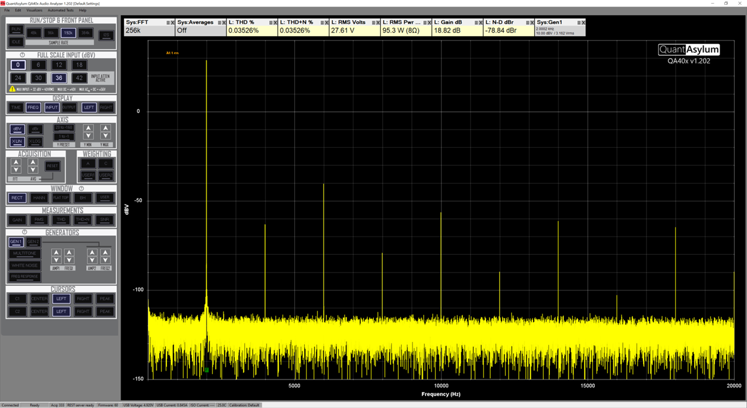Increase Y MAX with up arrow
The width and height of the screenshot is (747, 408).
[105, 128]
